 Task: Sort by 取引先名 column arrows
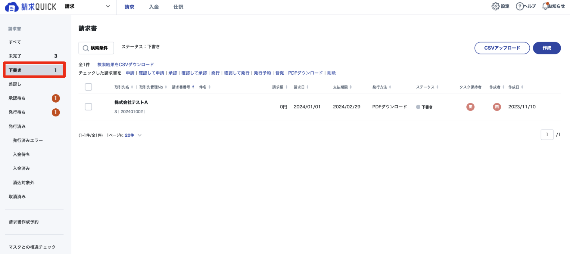(x=132, y=87)
